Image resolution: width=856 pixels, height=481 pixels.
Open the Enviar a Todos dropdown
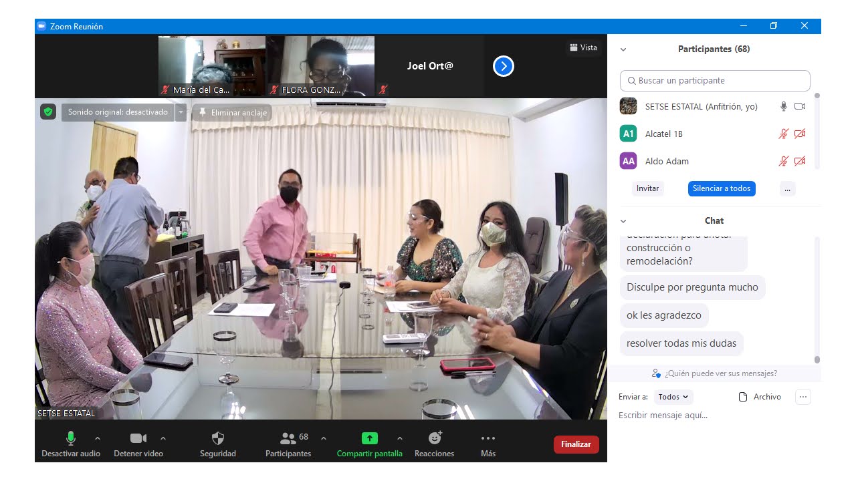pyautogui.click(x=673, y=397)
